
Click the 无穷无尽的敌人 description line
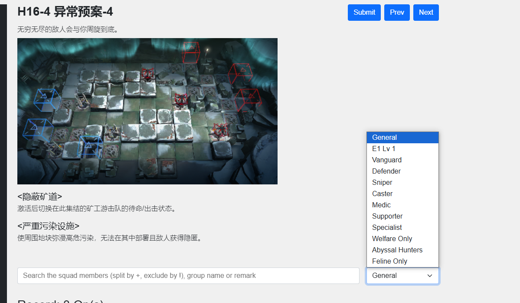[68, 29]
